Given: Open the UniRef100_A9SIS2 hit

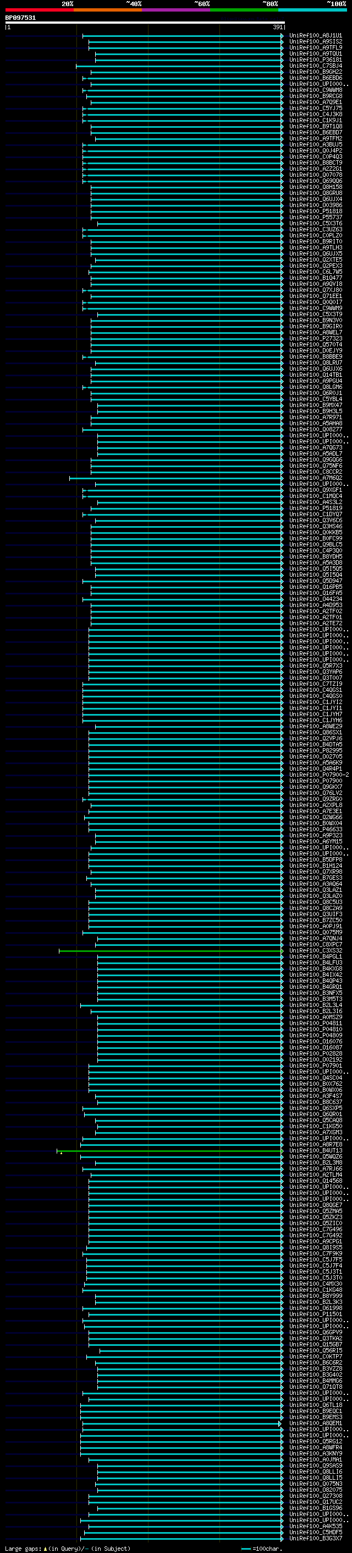Looking at the screenshot, I should [315, 42].
